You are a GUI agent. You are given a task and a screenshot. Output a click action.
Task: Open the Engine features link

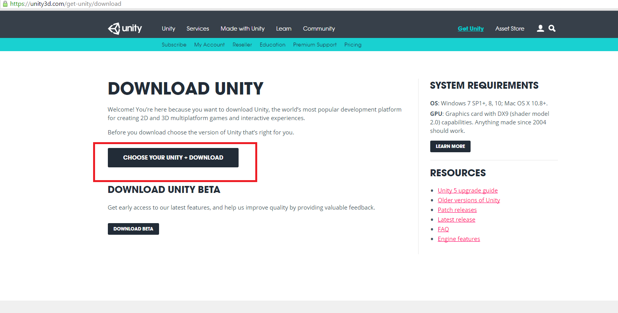click(459, 239)
